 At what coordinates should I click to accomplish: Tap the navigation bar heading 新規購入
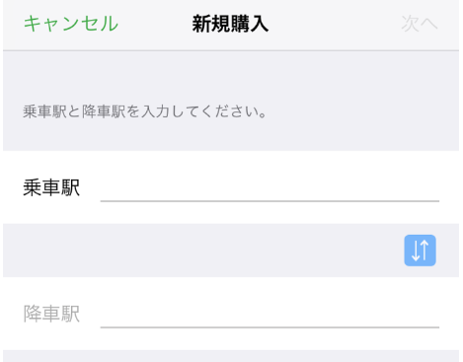tap(230, 24)
